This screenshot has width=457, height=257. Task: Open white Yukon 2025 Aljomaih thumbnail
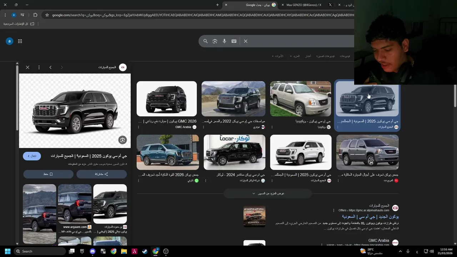[301, 152]
